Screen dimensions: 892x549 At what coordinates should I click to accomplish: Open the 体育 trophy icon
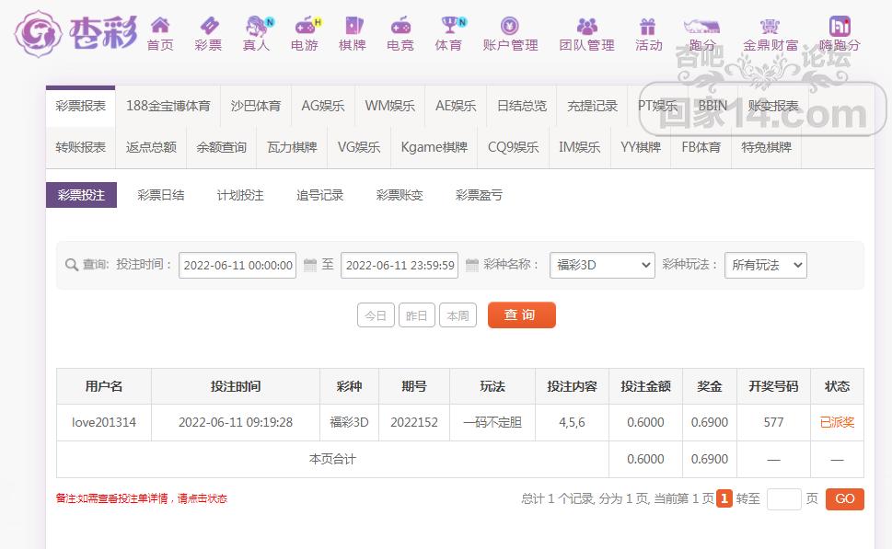[x=448, y=26]
